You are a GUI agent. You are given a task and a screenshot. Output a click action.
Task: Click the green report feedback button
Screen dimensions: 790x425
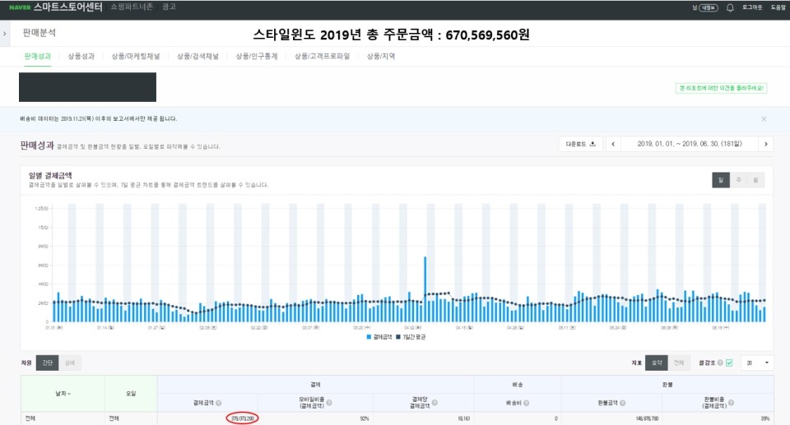[721, 88]
